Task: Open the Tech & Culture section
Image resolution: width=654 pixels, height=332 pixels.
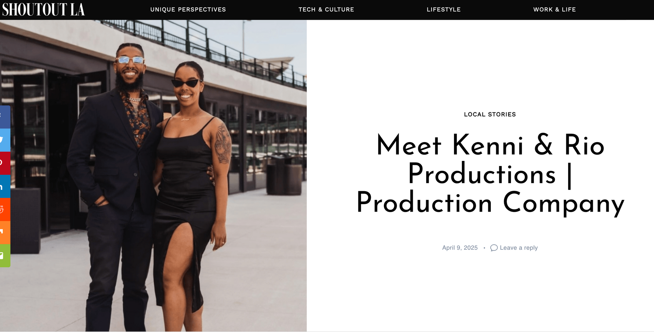Action: 326,10
